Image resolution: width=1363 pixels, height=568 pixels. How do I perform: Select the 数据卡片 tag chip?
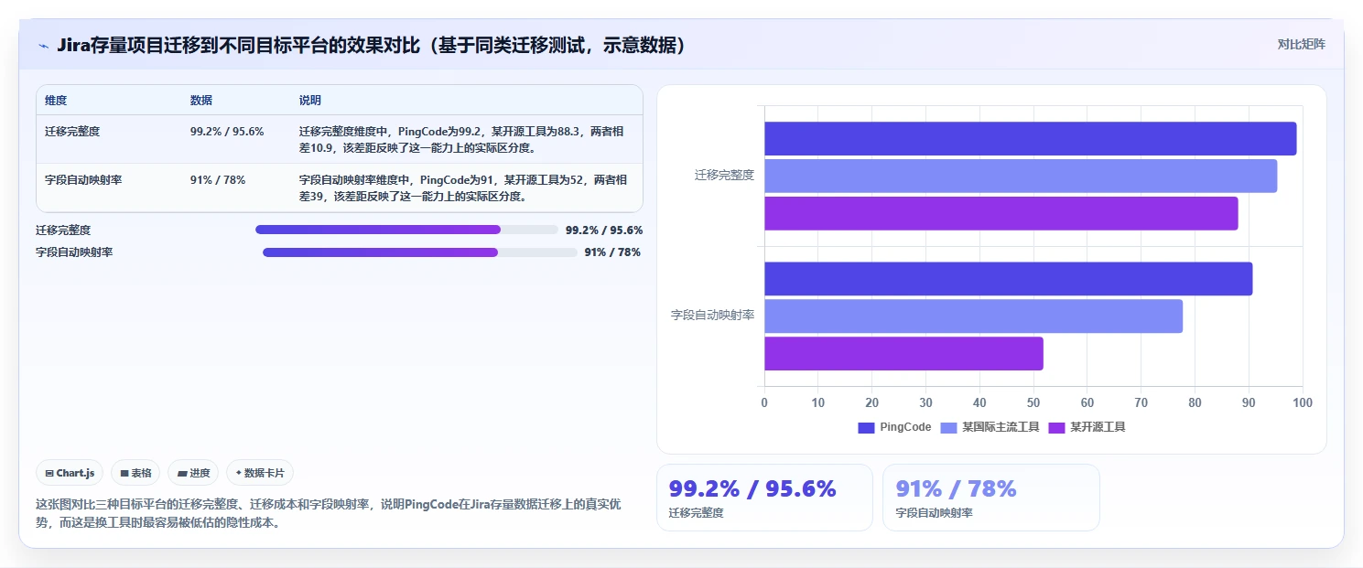[x=260, y=473]
